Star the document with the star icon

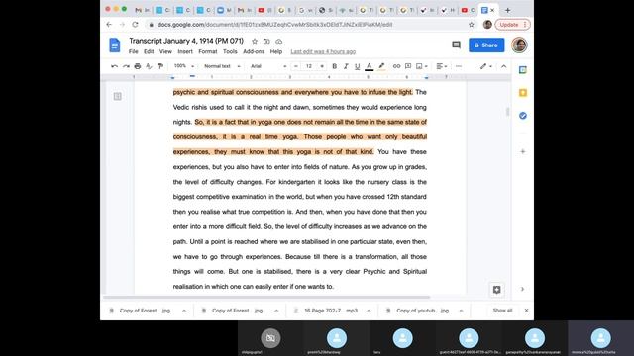point(255,42)
